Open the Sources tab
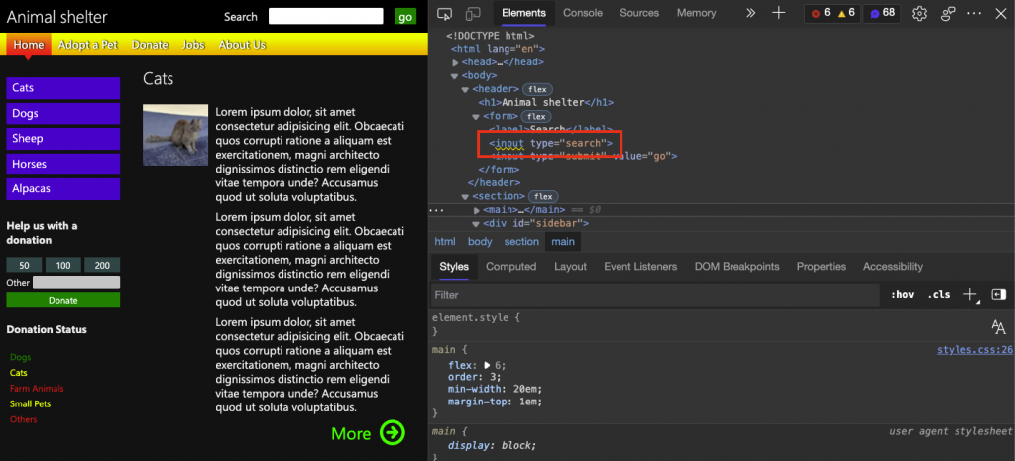This screenshot has height=461, width=1015. 639,13
